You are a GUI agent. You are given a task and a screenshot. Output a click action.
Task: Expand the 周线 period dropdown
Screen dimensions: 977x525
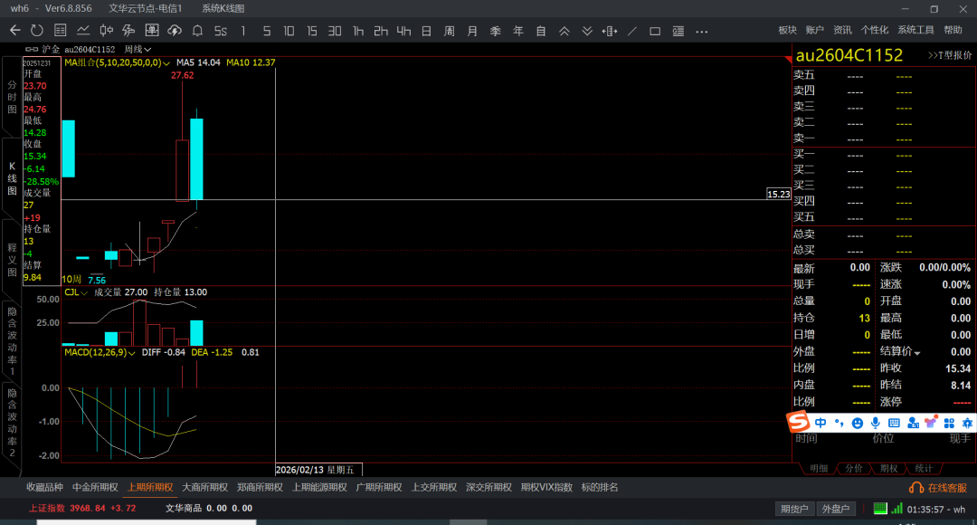[x=138, y=49]
